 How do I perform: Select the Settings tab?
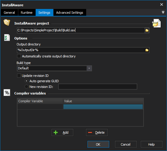(x=44, y=13)
